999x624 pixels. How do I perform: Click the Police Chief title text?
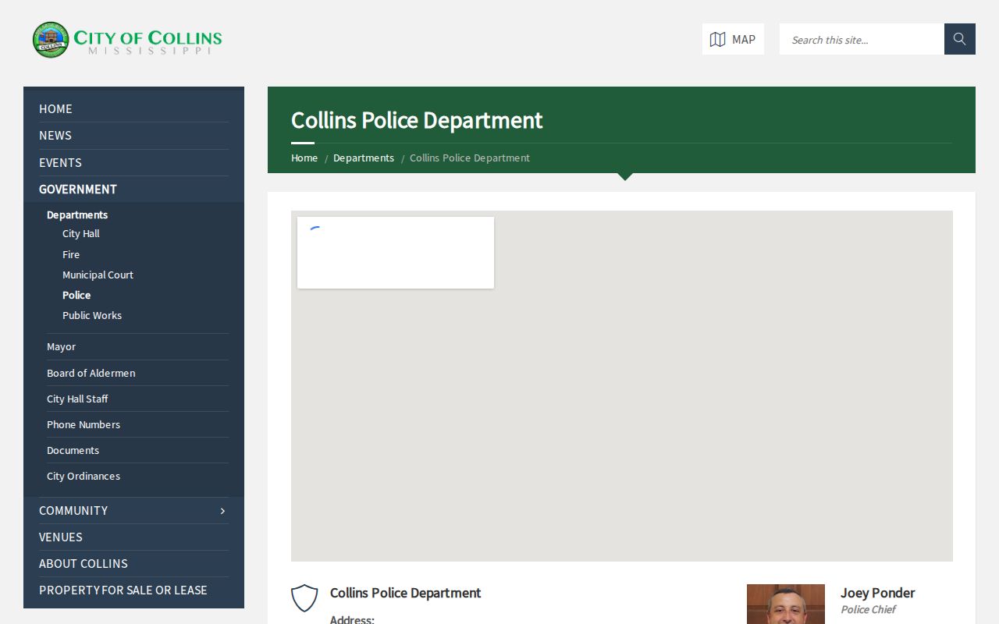[x=868, y=610]
